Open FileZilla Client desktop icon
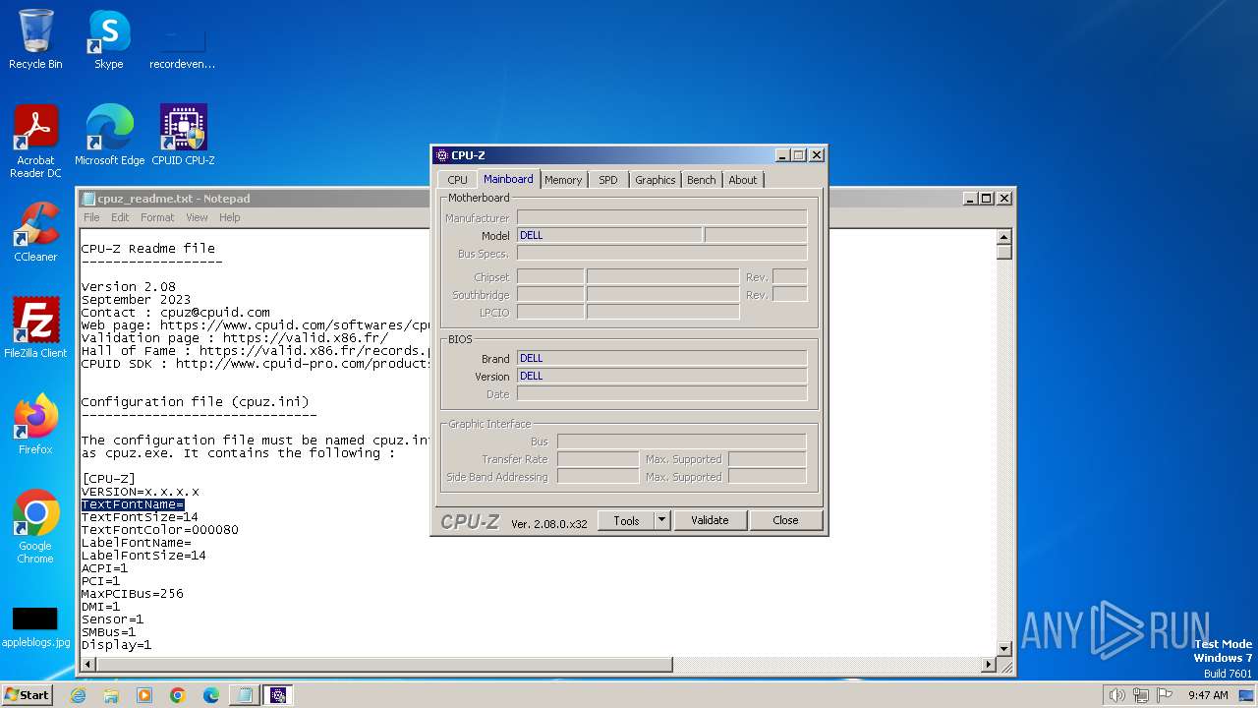Screen dimensions: 1258x708 tap(35, 328)
